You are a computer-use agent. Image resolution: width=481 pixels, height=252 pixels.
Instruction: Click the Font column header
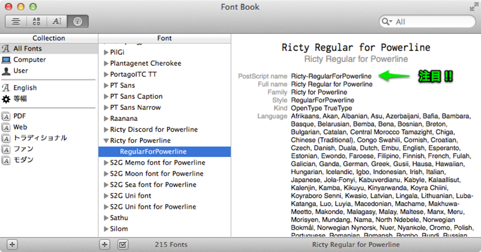coord(165,38)
